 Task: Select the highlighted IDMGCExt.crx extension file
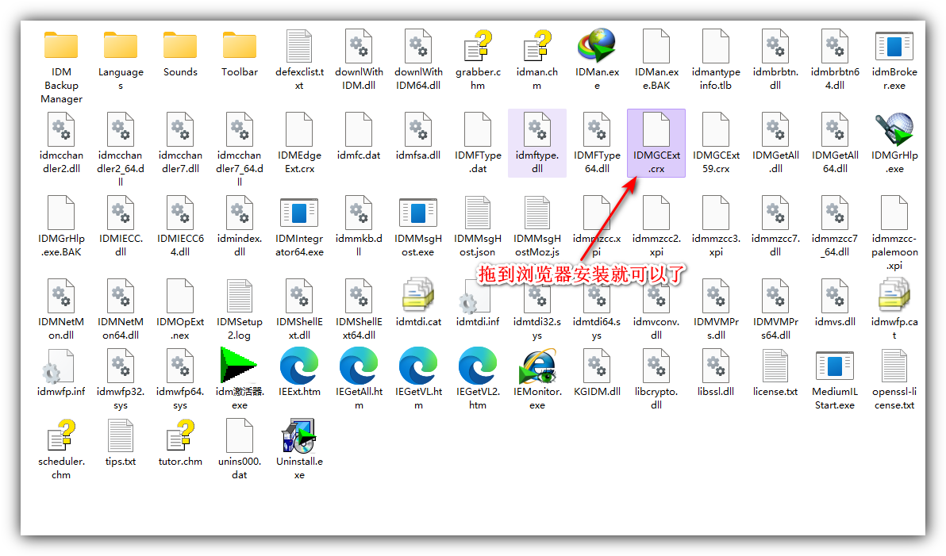pyautogui.click(x=656, y=129)
